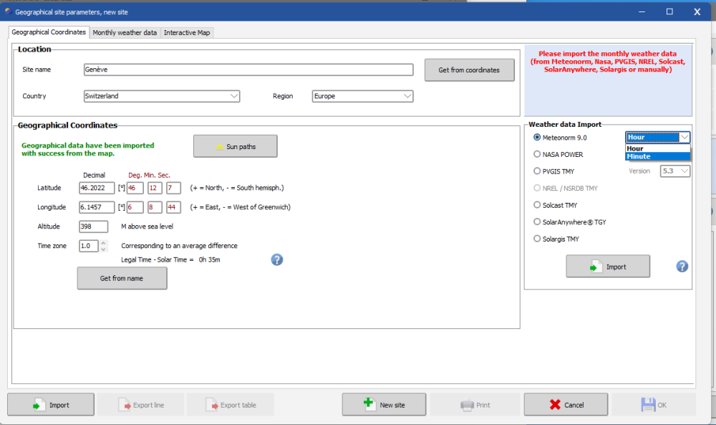Viewport: 716px width, 425px height.
Task: Open the Region dropdown set to Europe
Action: [x=362, y=96]
